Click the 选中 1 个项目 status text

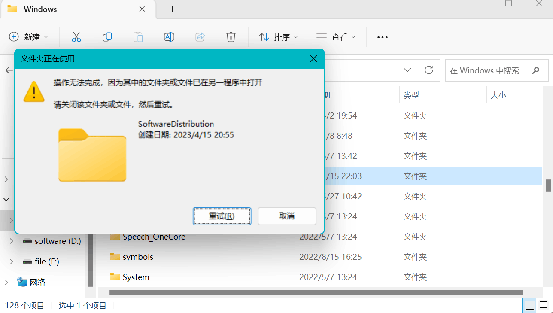[x=82, y=306]
